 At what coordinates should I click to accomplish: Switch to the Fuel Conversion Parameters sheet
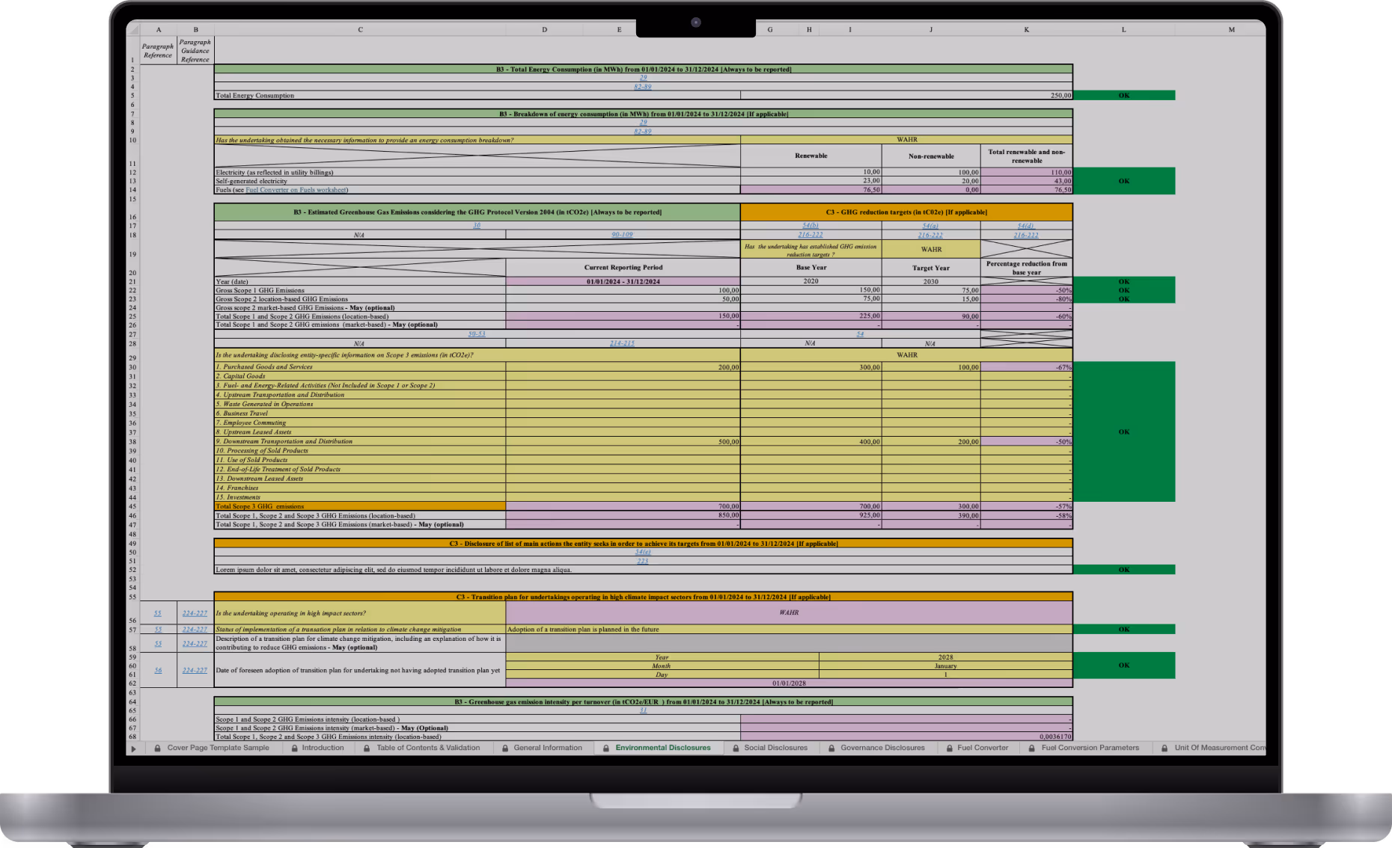pyautogui.click(x=1087, y=748)
